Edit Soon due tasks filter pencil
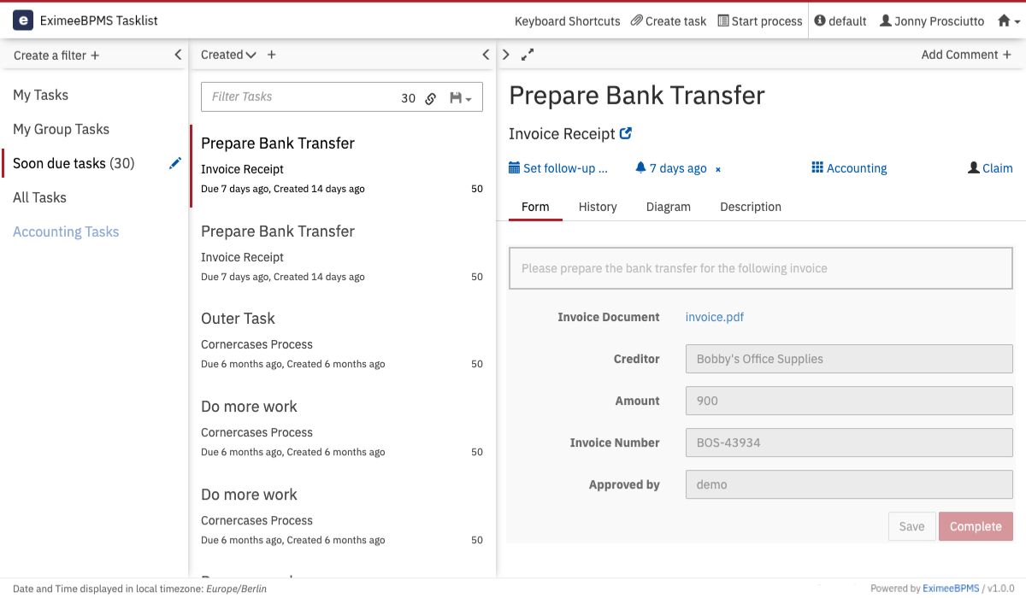This screenshot has width=1026, height=598. [175, 163]
